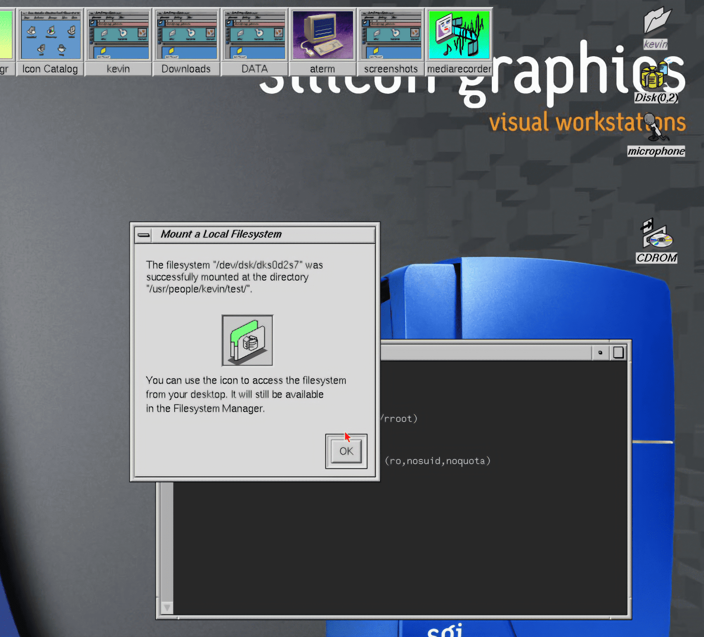The image size is (704, 637).
Task: Open the Mount a Local Filesystem window menu button
Action: tap(144, 234)
